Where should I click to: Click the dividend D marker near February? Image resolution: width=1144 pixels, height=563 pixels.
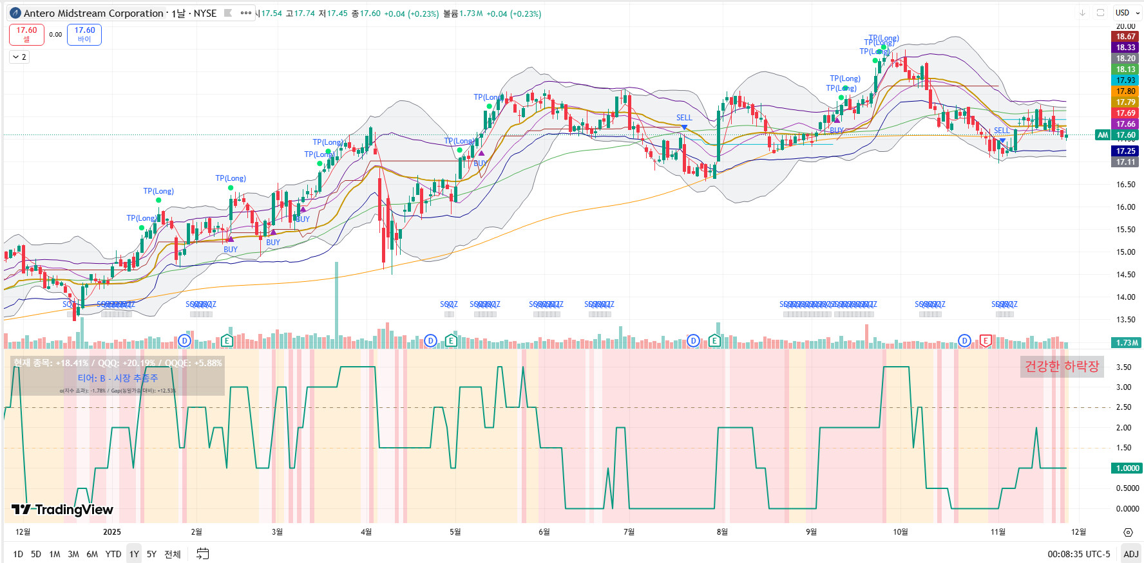pyautogui.click(x=185, y=340)
